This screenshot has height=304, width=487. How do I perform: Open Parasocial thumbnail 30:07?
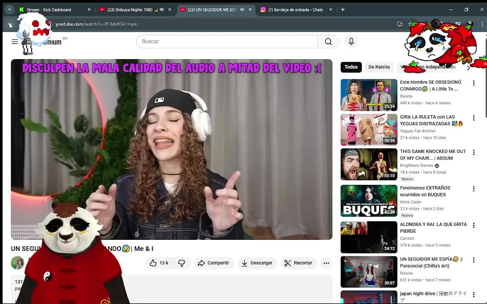click(x=369, y=272)
